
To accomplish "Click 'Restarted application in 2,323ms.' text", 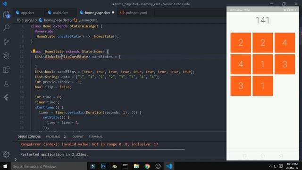I will click(x=54, y=154).
